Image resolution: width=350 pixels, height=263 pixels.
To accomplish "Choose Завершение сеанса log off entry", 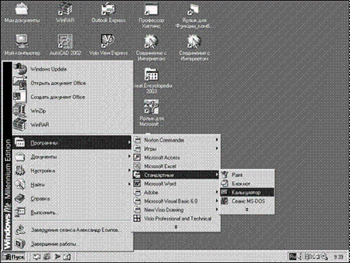I will pos(72,230).
